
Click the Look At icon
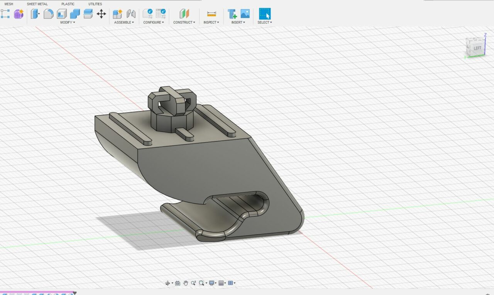pos(178,283)
